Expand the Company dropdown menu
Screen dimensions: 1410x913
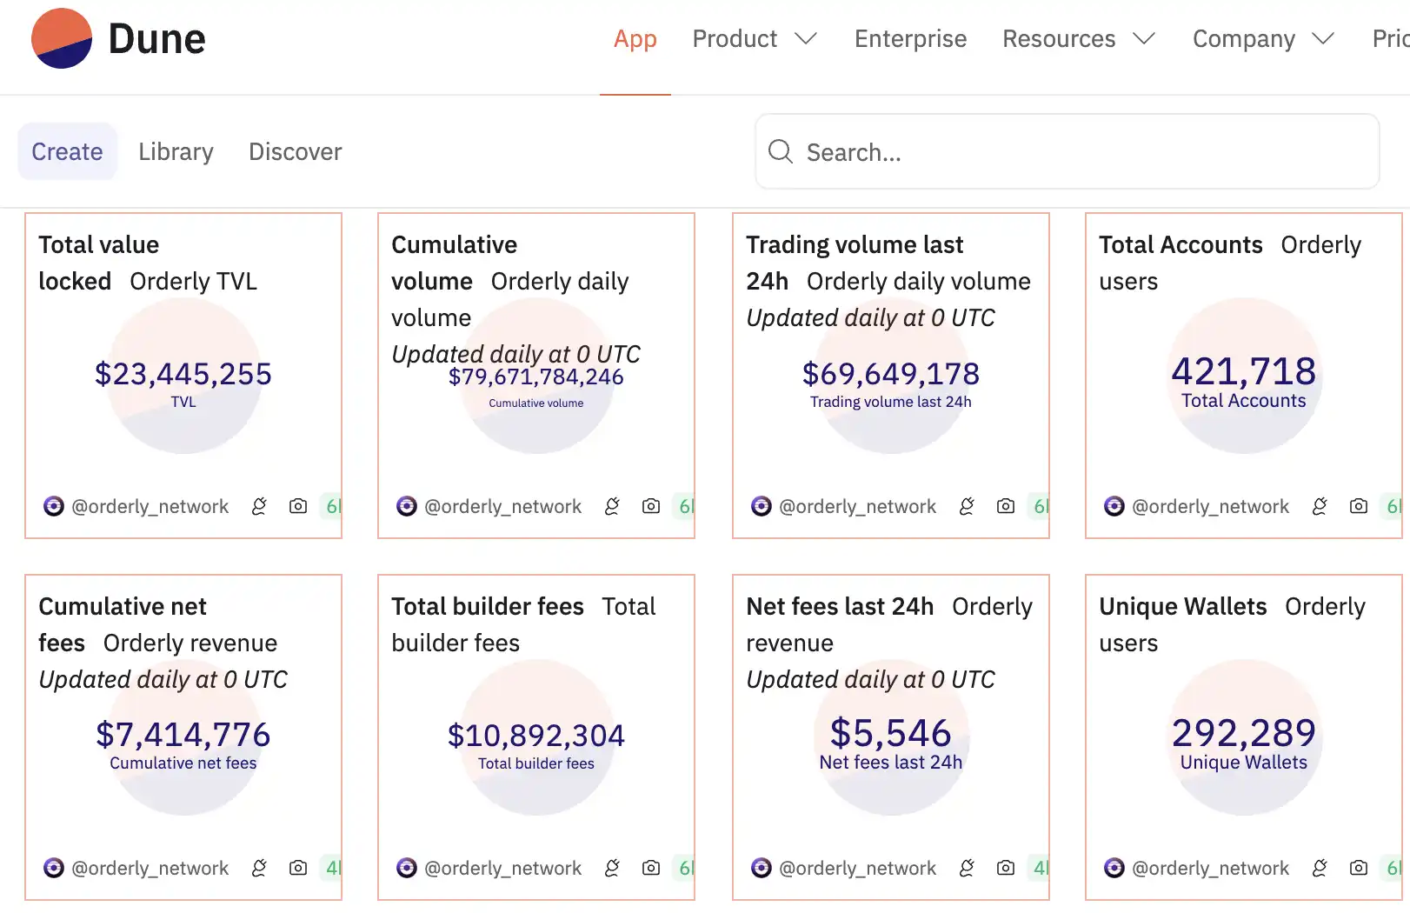click(x=1262, y=39)
